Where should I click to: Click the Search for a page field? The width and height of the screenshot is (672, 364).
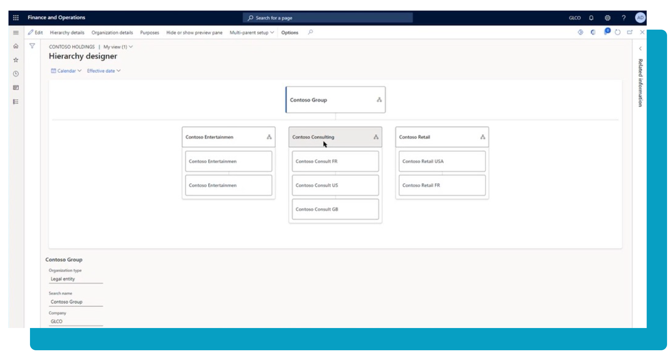tap(327, 18)
